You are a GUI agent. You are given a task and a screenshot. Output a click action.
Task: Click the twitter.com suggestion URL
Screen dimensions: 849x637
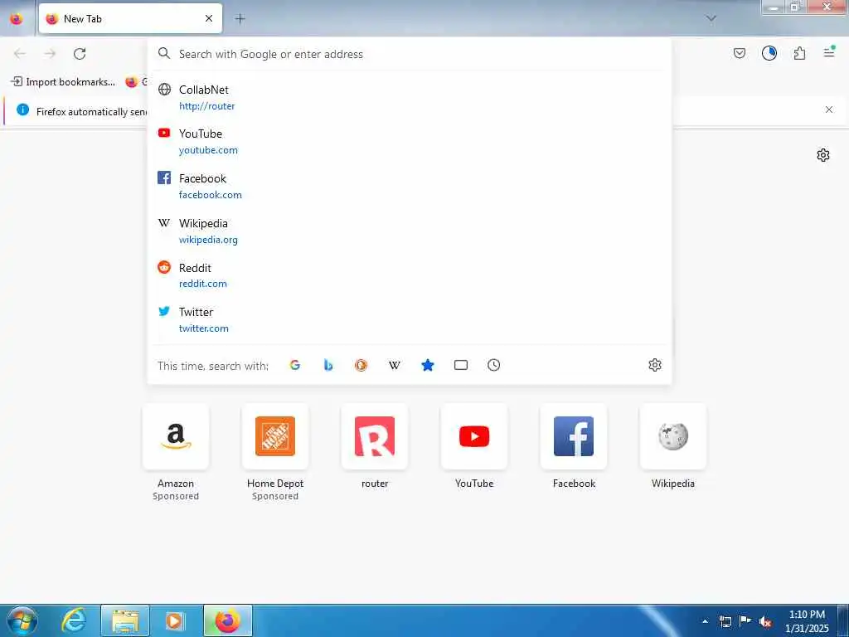(x=204, y=328)
